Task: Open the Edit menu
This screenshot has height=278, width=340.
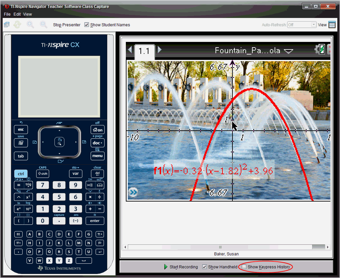Action: click(x=17, y=14)
